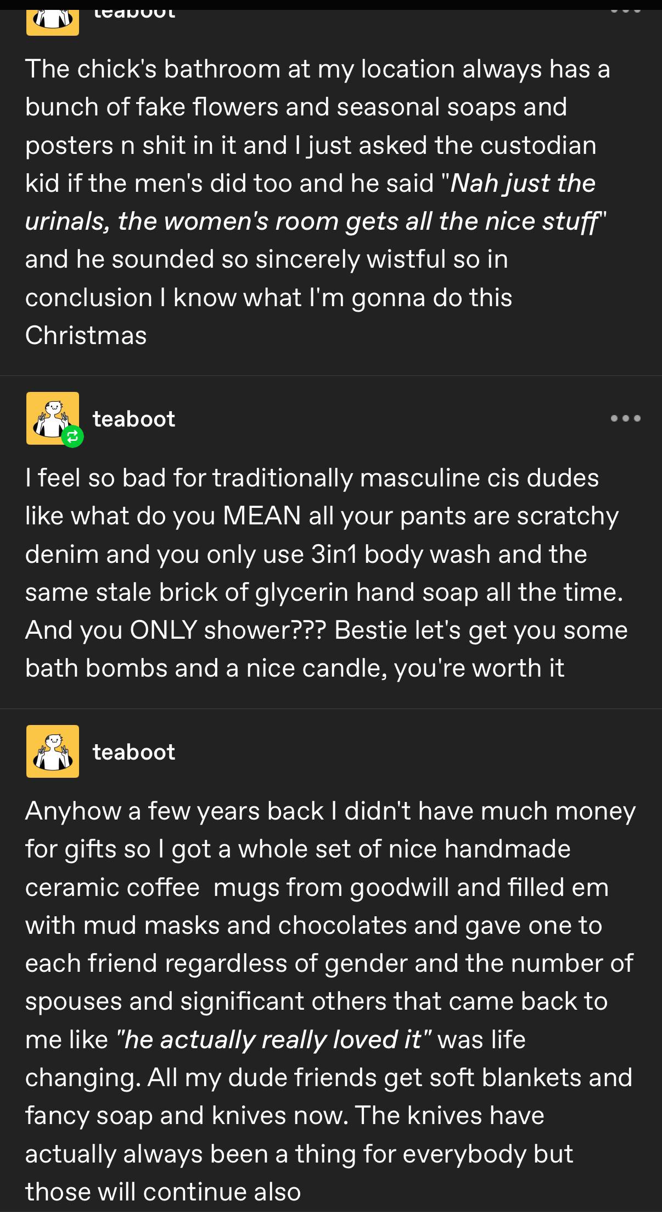The width and height of the screenshot is (662, 1212).
Task: Open teaboot's avatar on the Goodwill mugs post
Action: [x=53, y=751]
